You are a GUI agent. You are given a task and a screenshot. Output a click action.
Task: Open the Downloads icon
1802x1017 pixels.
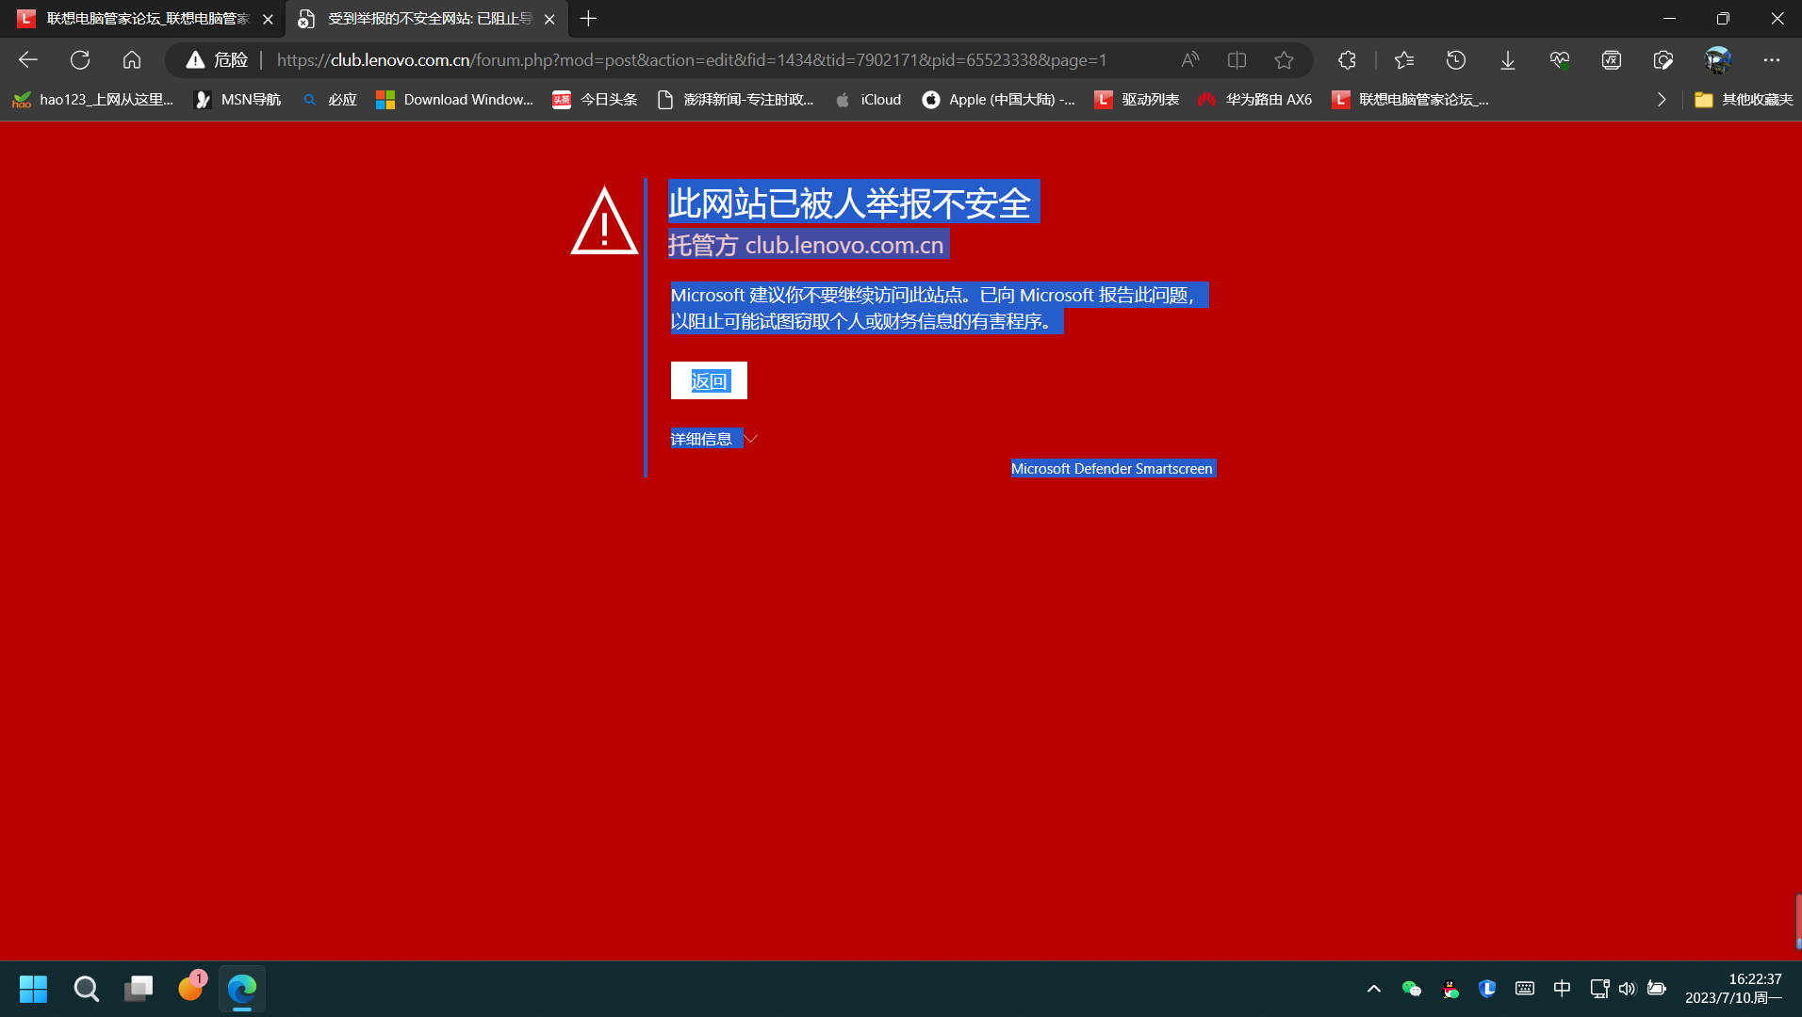1508,60
